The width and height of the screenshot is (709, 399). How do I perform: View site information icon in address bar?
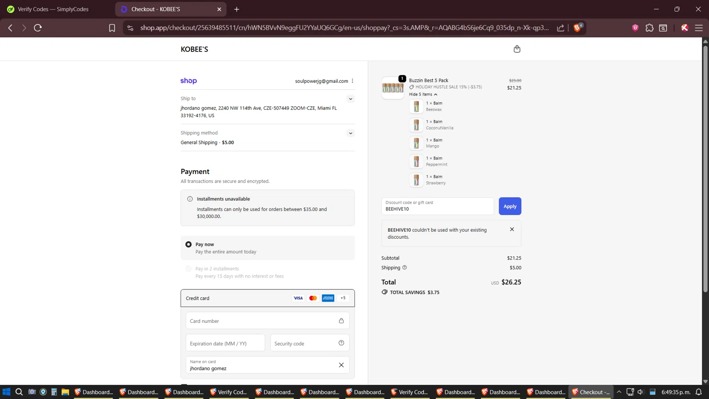click(130, 28)
